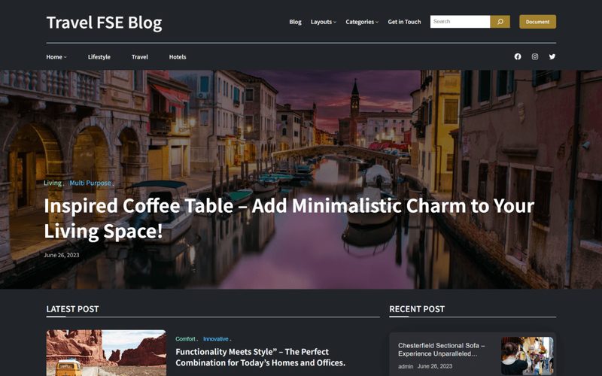This screenshot has height=376, width=602.
Task: Click the admin author link
Action: point(406,366)
